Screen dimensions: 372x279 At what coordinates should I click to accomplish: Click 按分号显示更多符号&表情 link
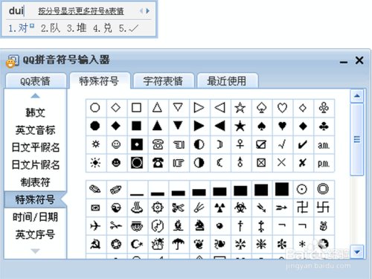click(81, 11)
